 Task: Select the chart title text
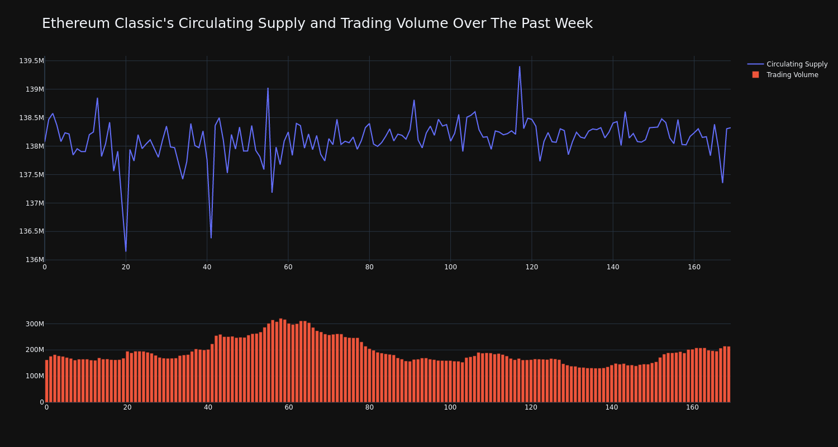click(x=317, y=23)
